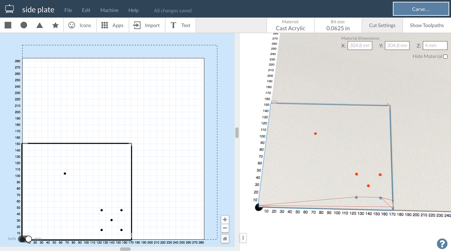
Task: Open the Apps panel
Action: click(112, 25)
